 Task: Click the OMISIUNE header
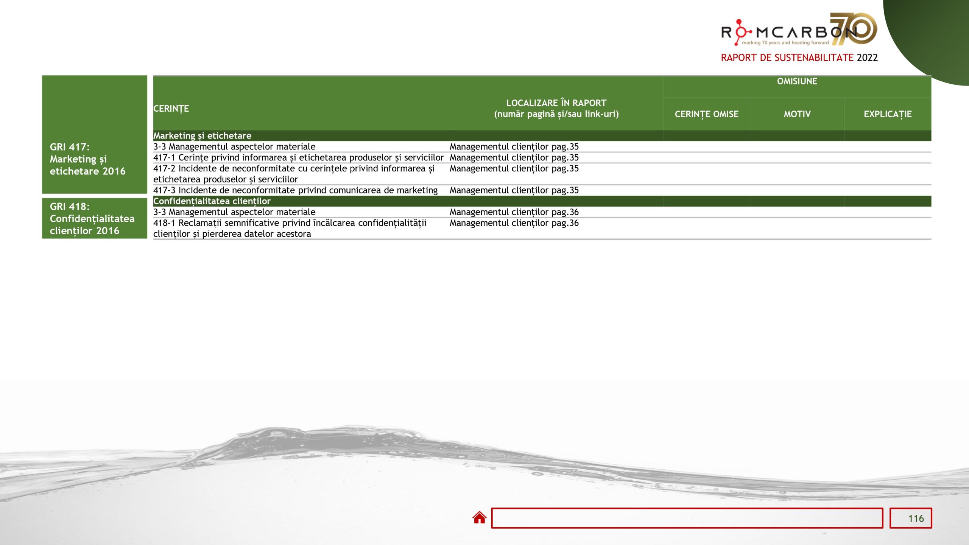[797, 81]
